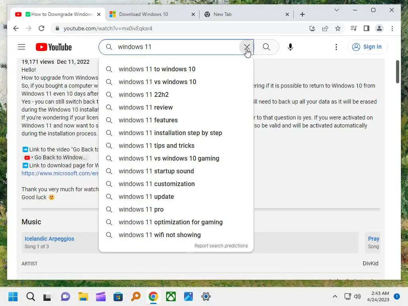Show hidden system tray icons
408x306 pixels.
tap(335, 296)
